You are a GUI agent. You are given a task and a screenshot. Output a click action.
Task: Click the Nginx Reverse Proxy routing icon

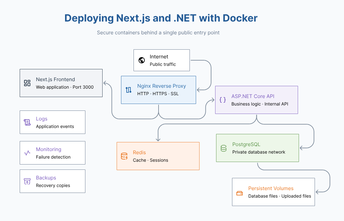[129, 90]
